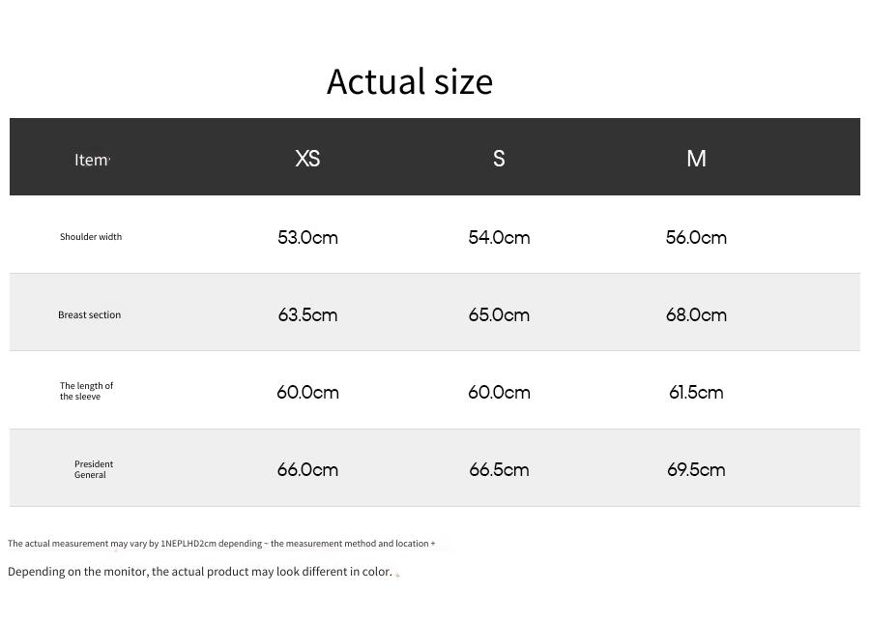The height and width of the screenshot is (624, 870).
Task: Click the Shoulder width row label
Action: coord(91,236)
